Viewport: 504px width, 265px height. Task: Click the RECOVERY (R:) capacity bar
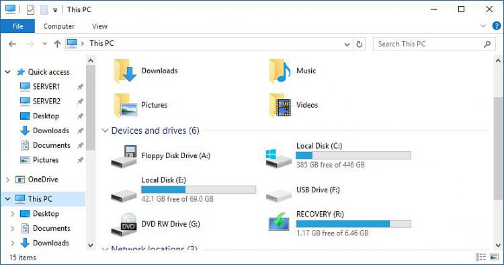pyautogui.click(x=353, y=224)
